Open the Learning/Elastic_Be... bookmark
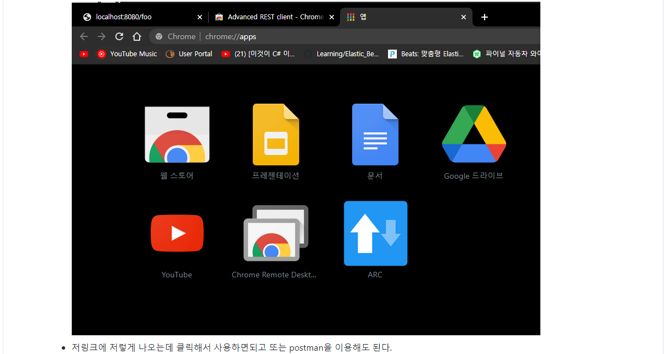 tap(341, 54)
